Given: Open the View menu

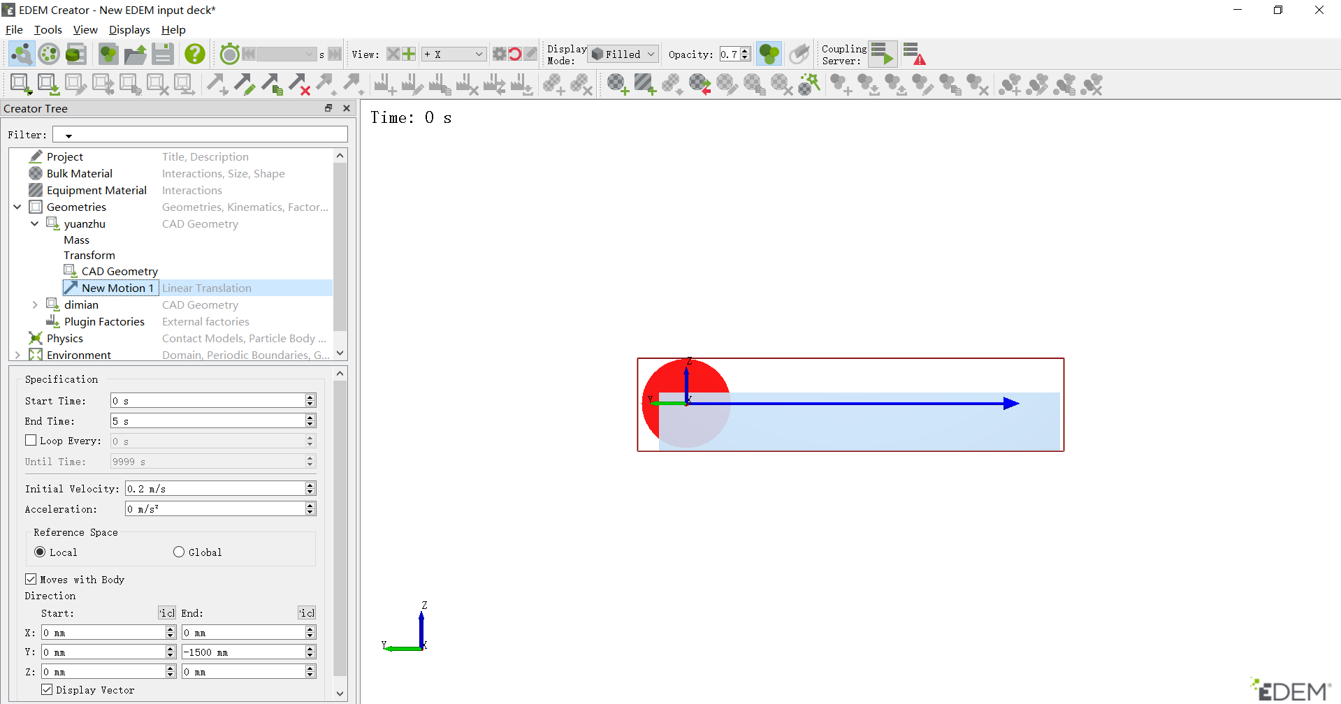Looking at the screenshot, I should coord(85,29).
